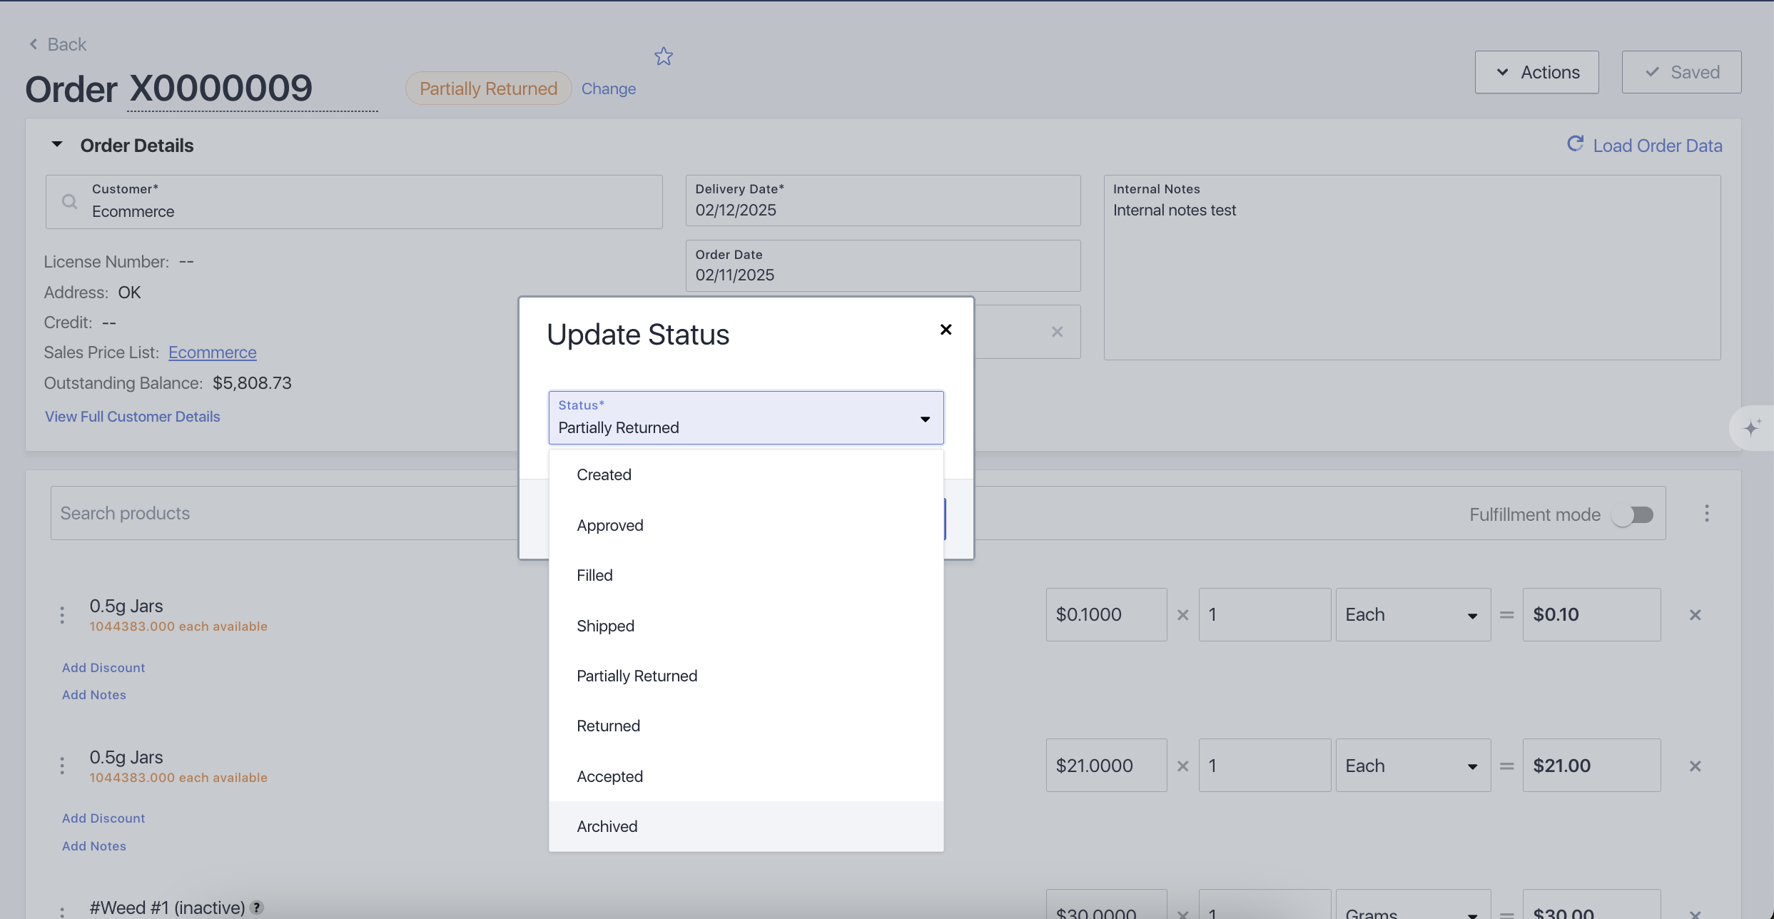Click the order number X0000009 title
The width and height of the screenshot is (1774, 919).
221,88
